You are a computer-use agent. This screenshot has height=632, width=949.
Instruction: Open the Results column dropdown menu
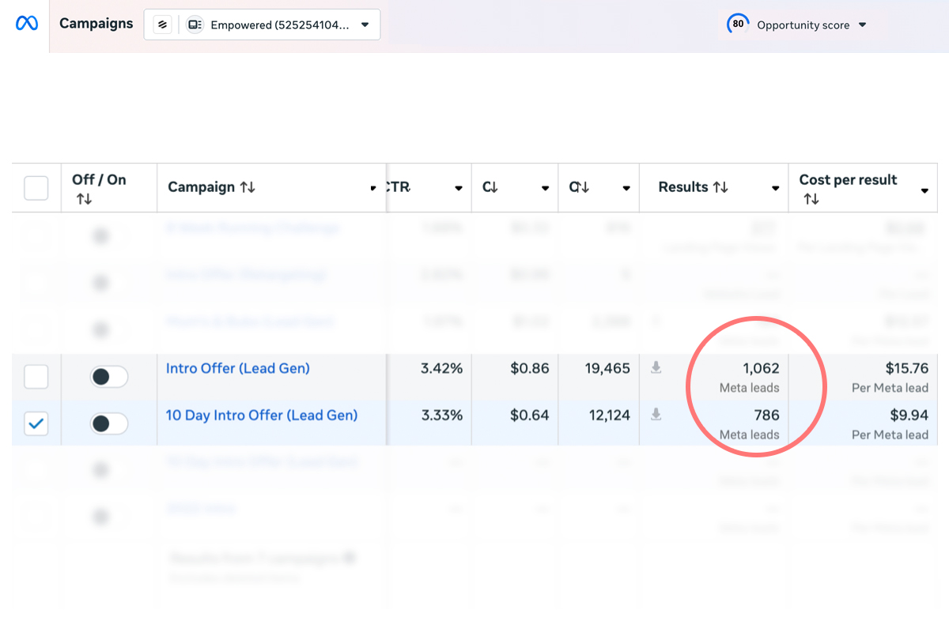click(774, 189)
